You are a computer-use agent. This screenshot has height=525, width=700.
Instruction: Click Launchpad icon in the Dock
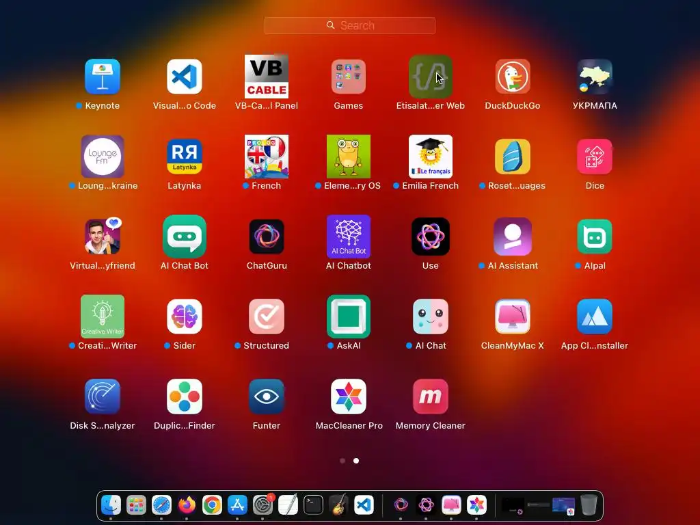click(x=136, y=505)
